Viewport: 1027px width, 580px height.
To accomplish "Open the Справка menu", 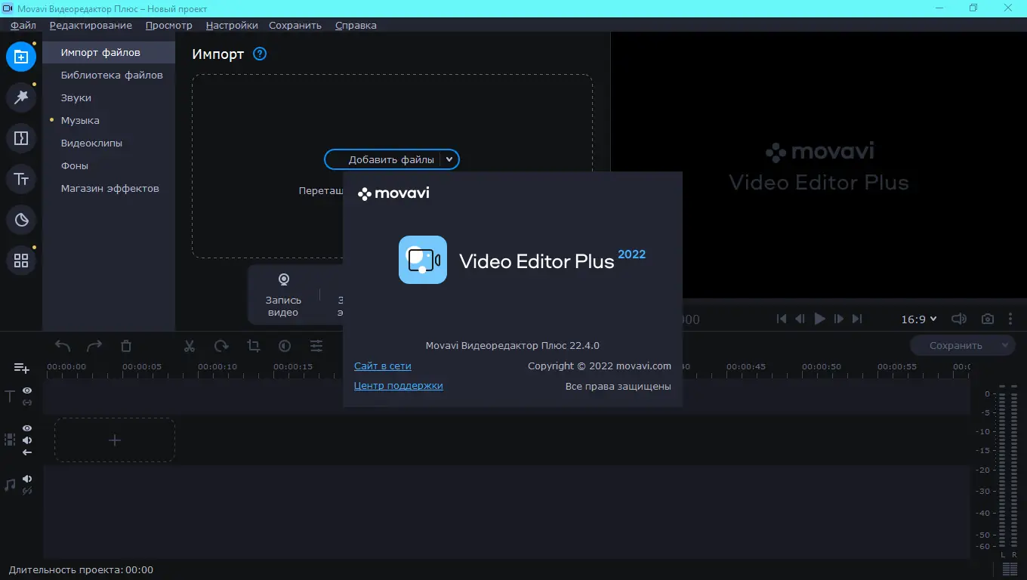I will point(356,25).
